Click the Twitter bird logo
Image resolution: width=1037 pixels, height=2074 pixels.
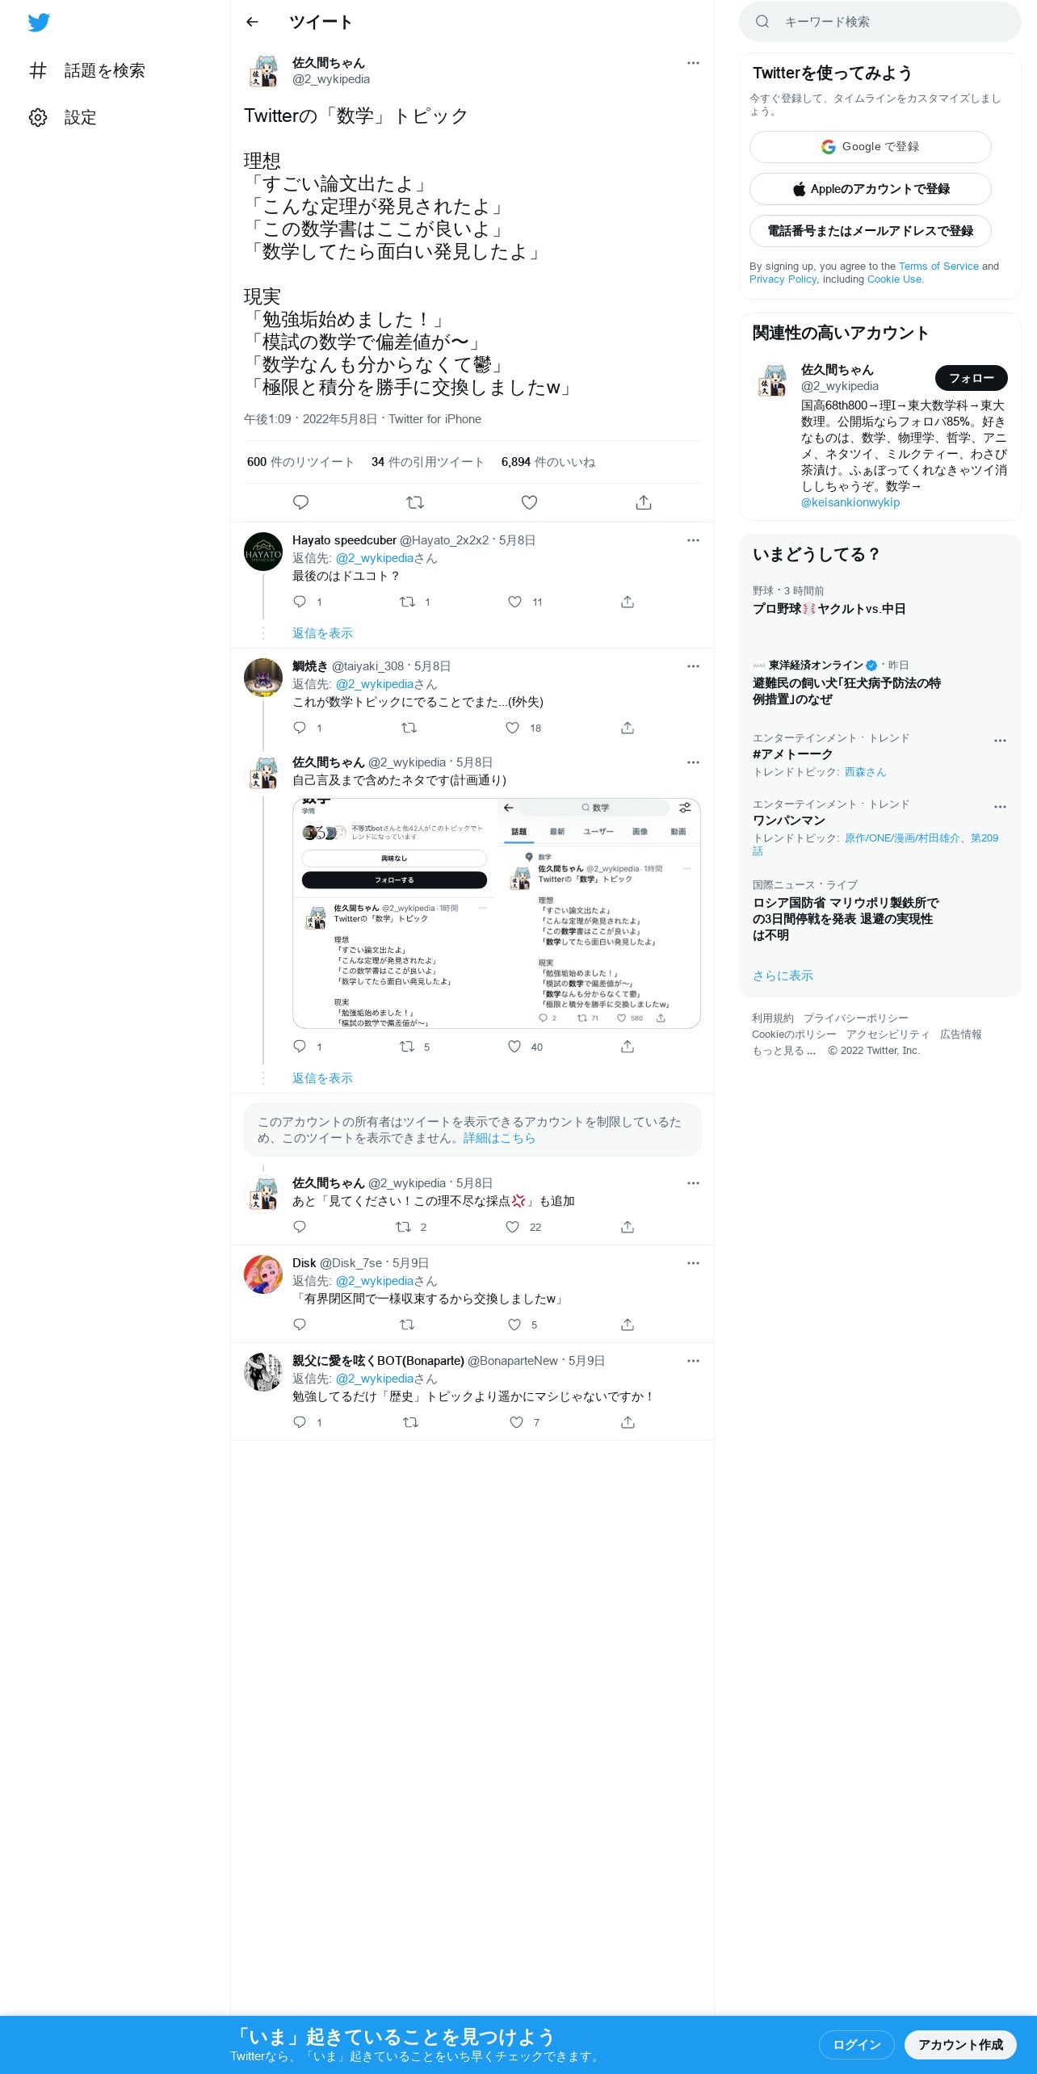[x=39, y=23]
